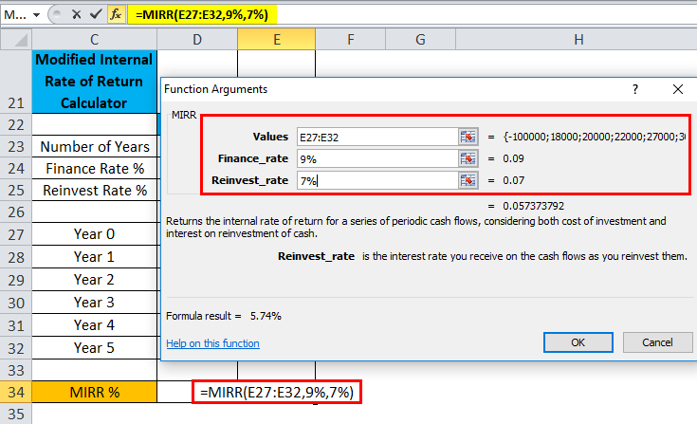Viewport: 697px width, 424px height.
Task: Select row 21 header
Action: pyautogui.click(x=16, y=82)
